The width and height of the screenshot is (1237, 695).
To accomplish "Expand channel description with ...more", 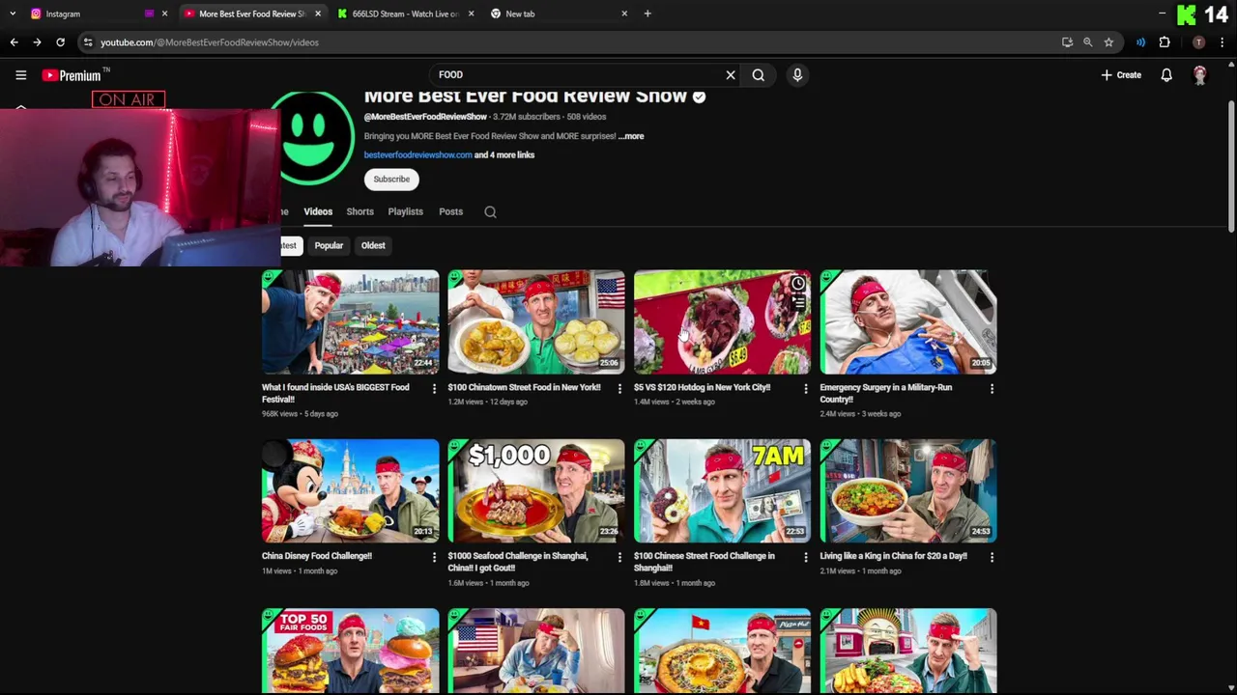I will pyautogui.click(x=631, y=136).
